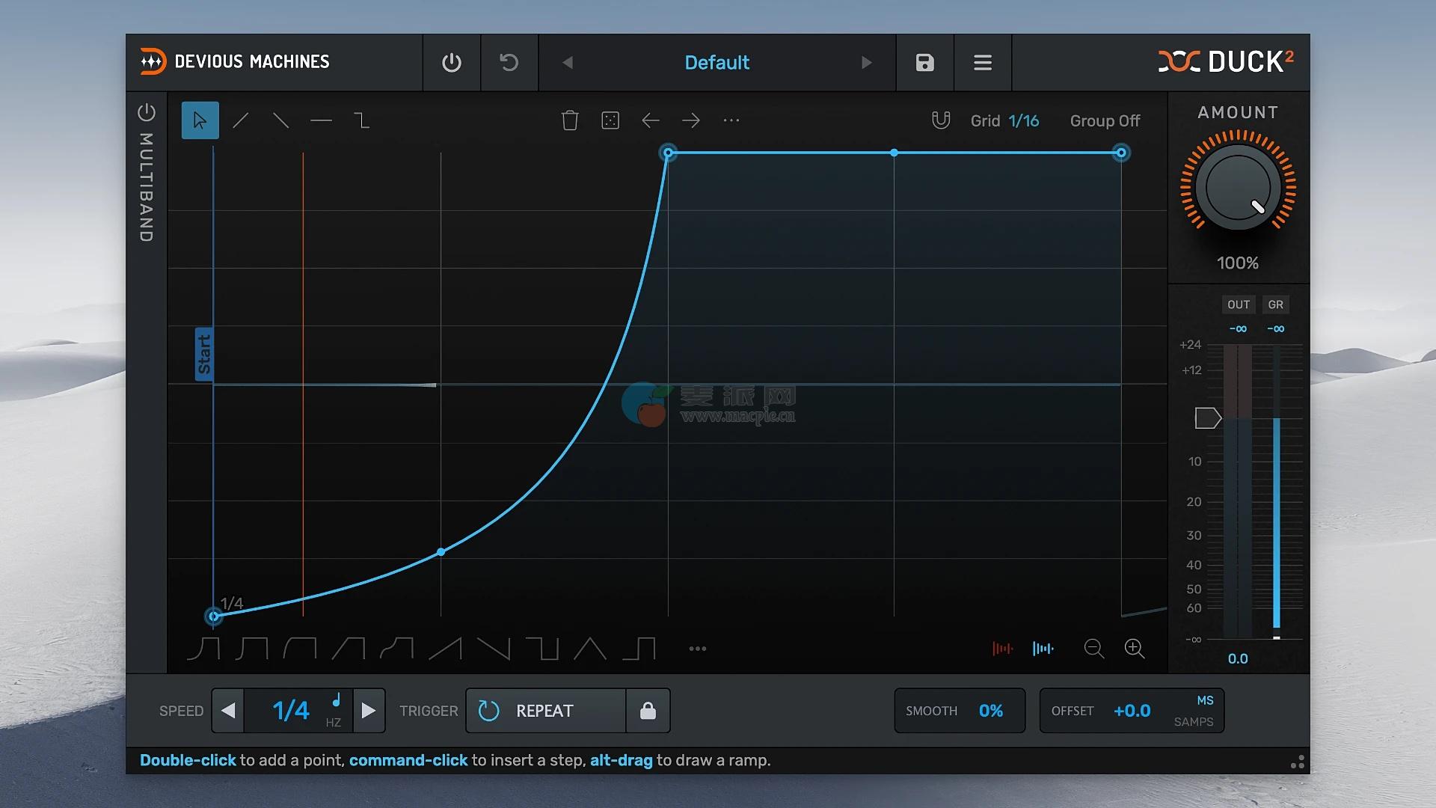Click the Amount knob
The width and height of the screenshot is (1436, 808).
(x=1238, y=189)
